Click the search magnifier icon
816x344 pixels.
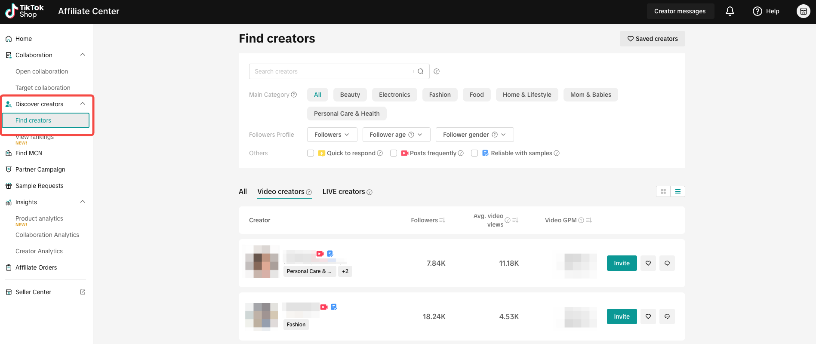tap(421, 71)
